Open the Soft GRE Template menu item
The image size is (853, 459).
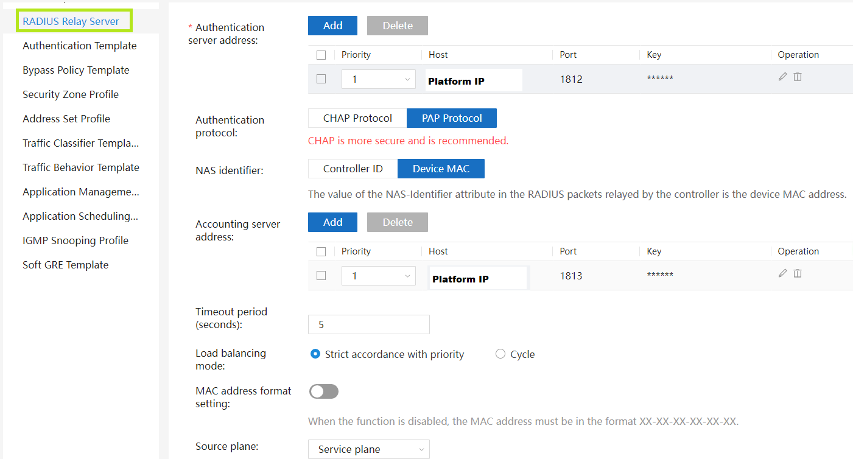[x=65, y=265]
